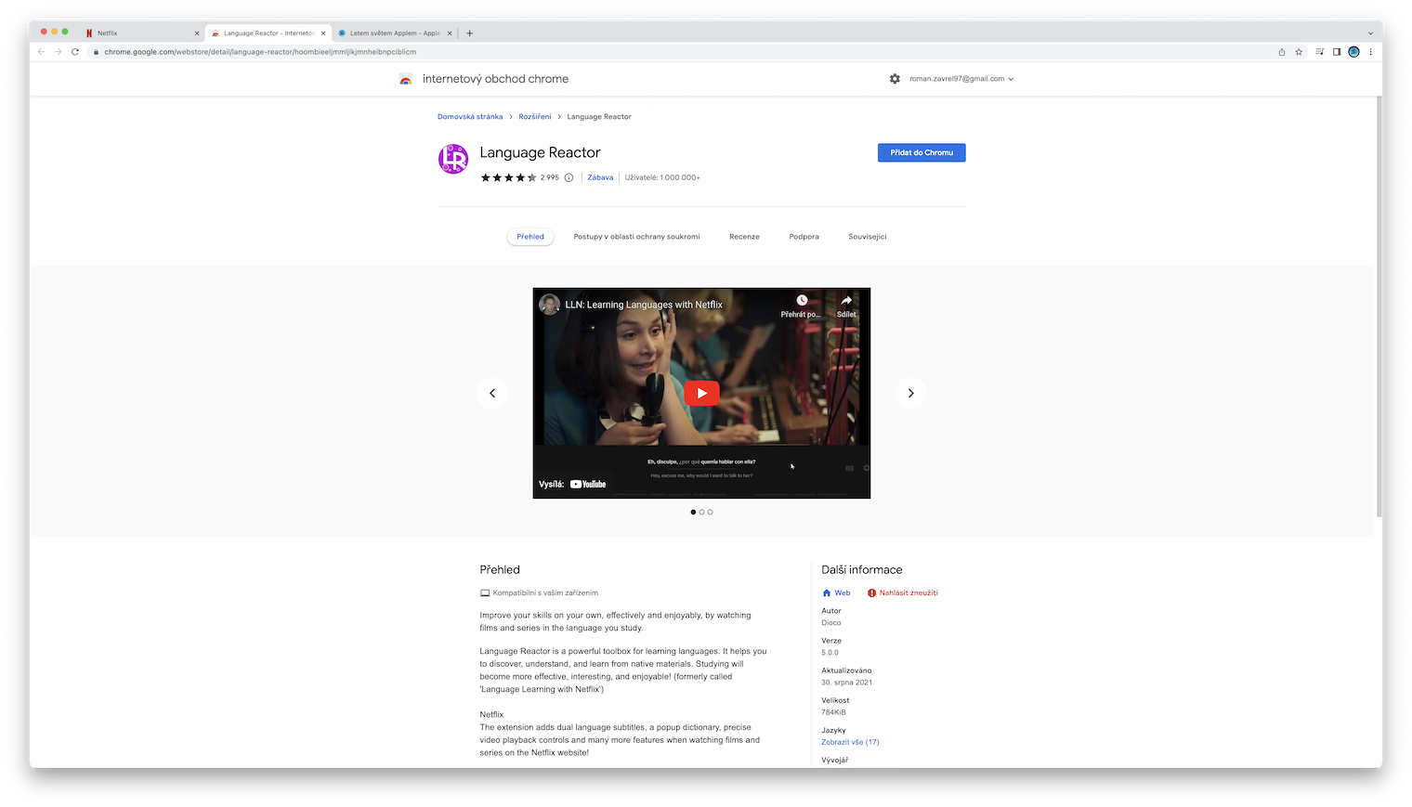Bookmark the page using the star icon

pos(1298,52)
